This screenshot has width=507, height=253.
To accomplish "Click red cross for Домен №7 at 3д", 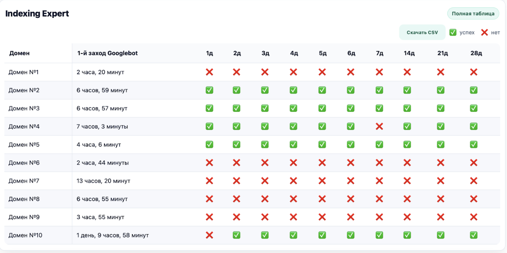I will point(265,181).
